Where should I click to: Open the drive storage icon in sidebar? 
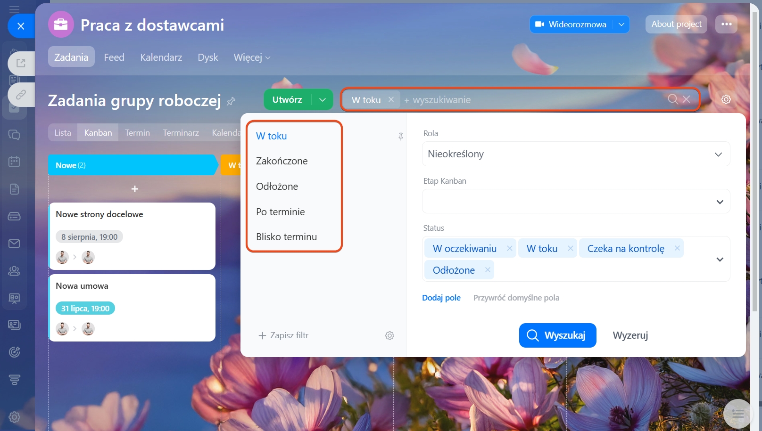(x=14, y=216)
